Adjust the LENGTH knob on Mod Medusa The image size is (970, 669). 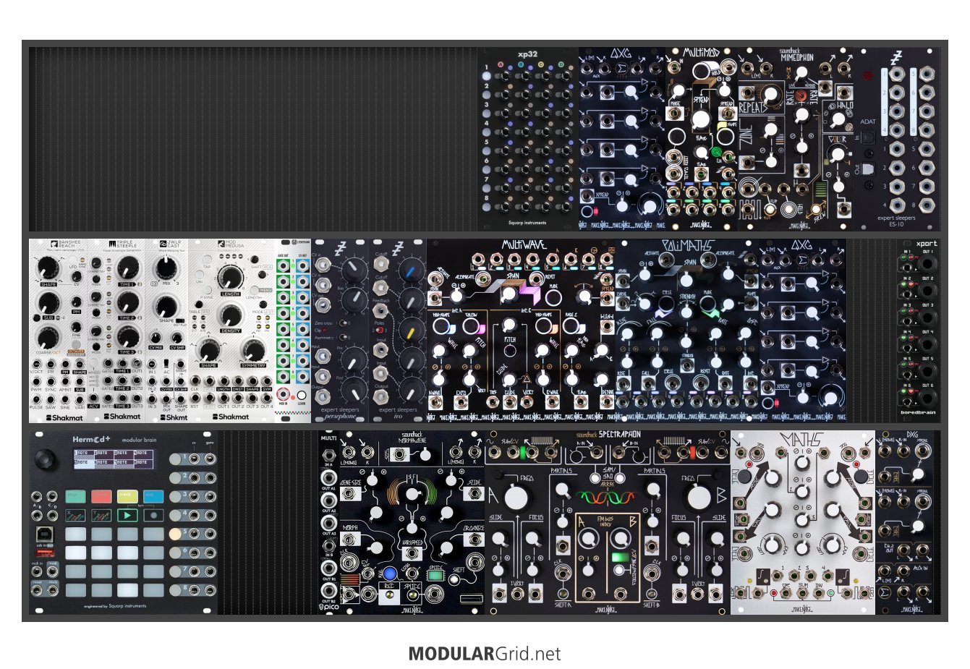(231, 278)
